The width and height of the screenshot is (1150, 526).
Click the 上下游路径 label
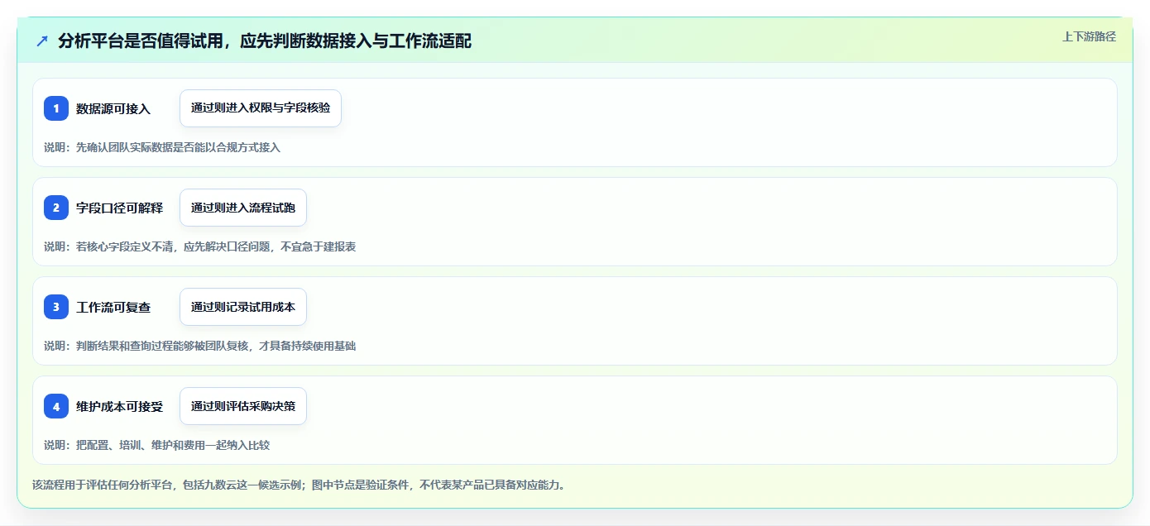point(1089,36)
